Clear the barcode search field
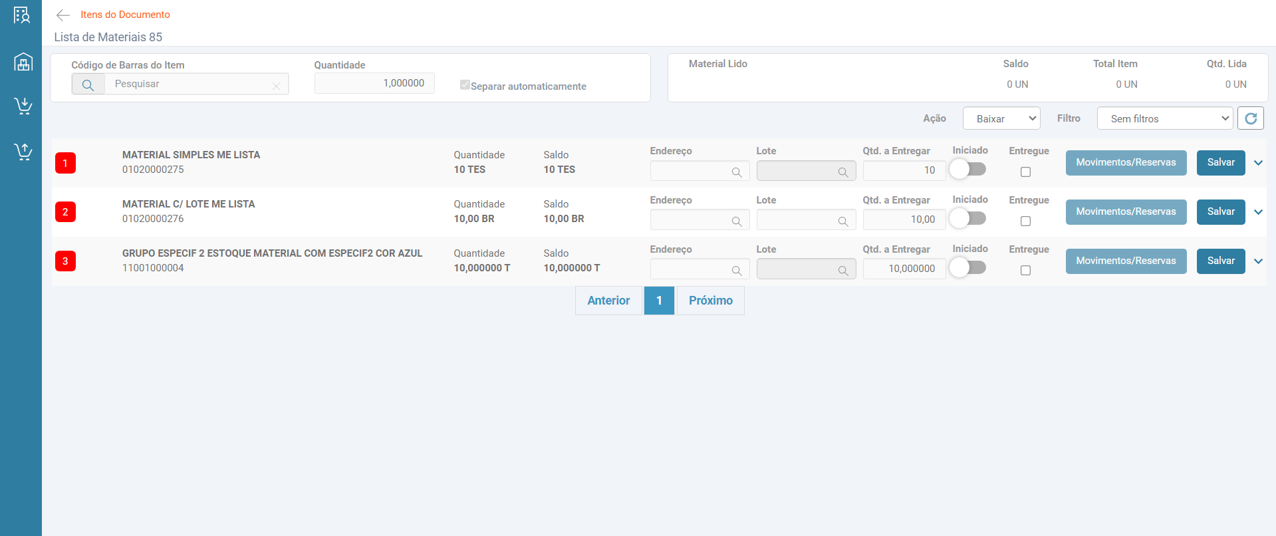 pyautogui.click(x=276, y=85)
